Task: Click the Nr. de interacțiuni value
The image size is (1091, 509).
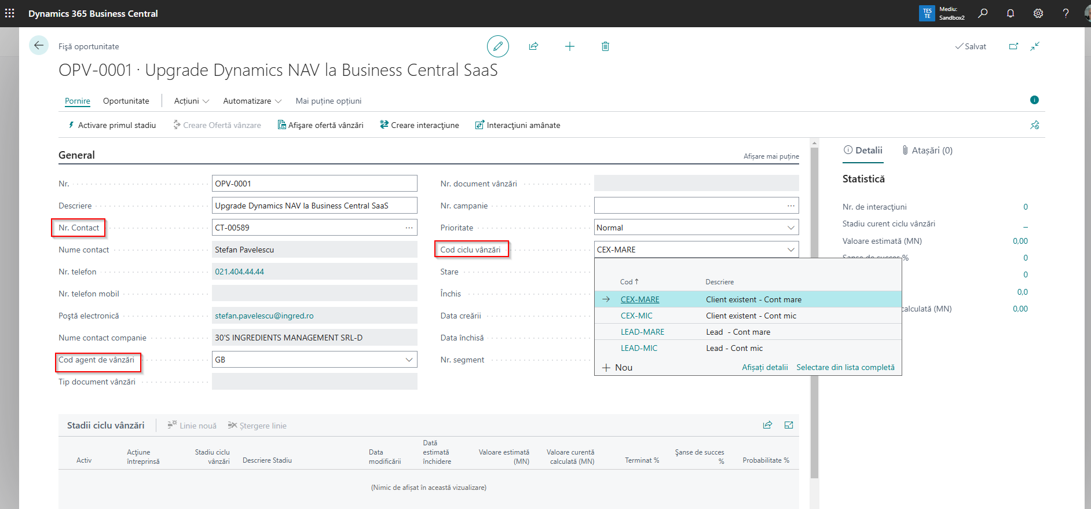Action: click(1025, 207)
